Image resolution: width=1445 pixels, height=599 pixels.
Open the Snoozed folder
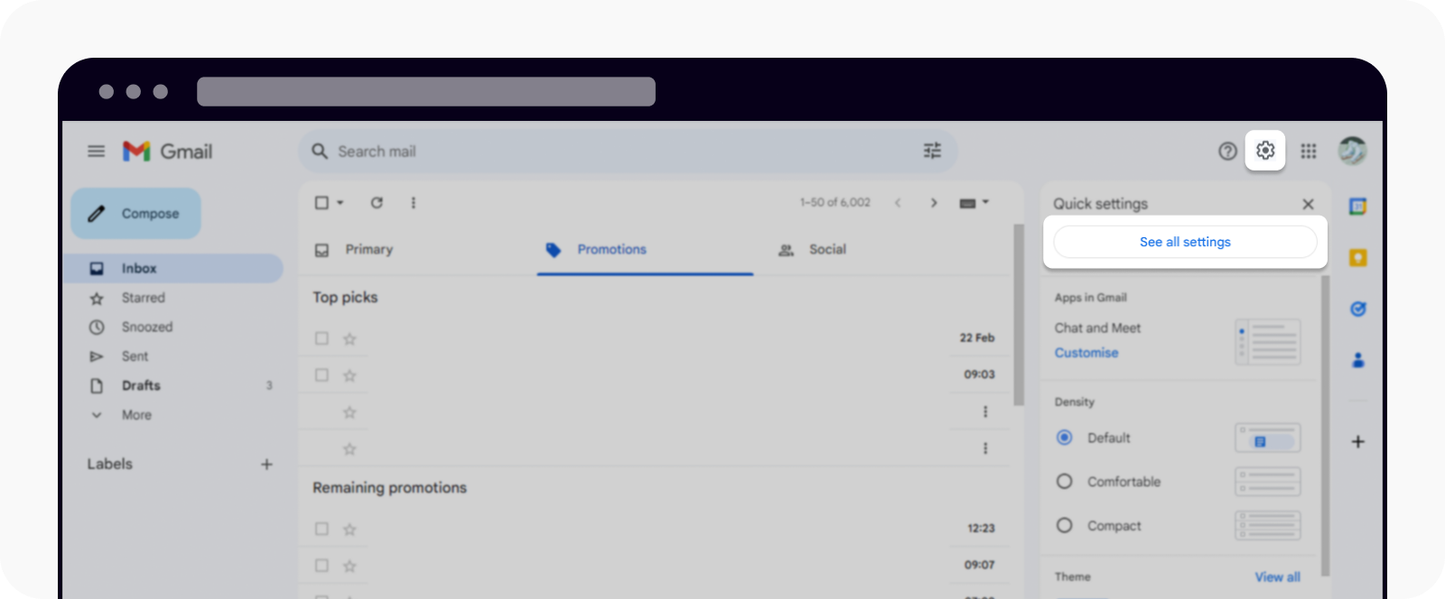point(147,327)
